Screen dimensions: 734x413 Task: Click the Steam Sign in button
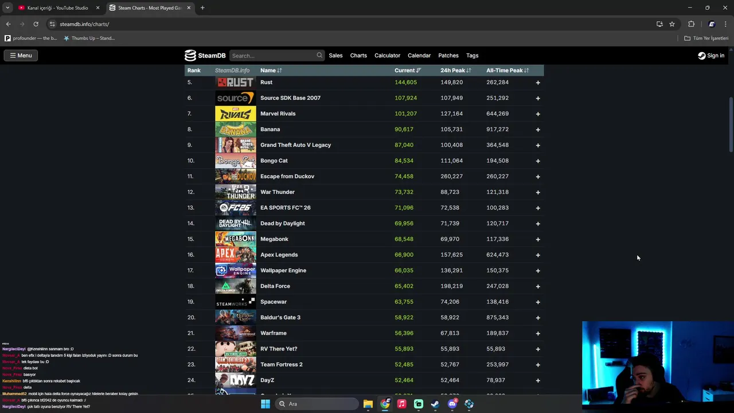coord(711,56)
